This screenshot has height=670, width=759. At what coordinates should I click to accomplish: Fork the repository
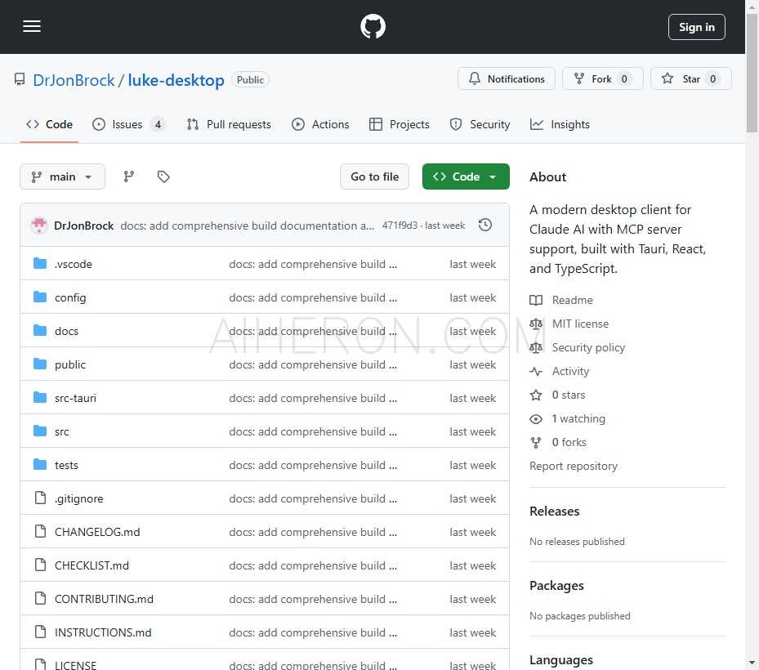coord(602,79)
